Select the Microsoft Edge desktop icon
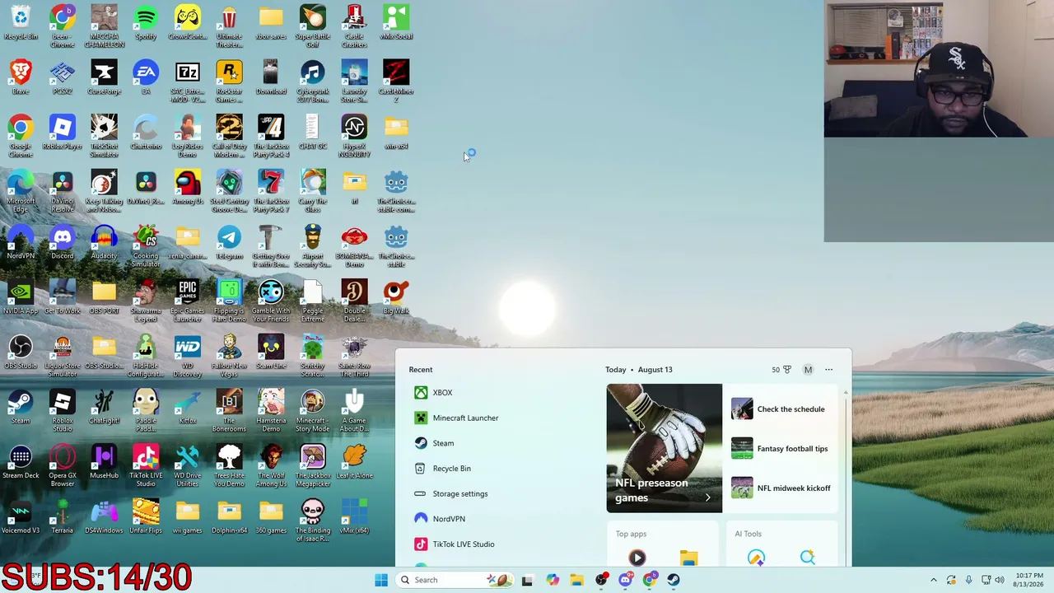1054x593 pixels. (21, 192)
